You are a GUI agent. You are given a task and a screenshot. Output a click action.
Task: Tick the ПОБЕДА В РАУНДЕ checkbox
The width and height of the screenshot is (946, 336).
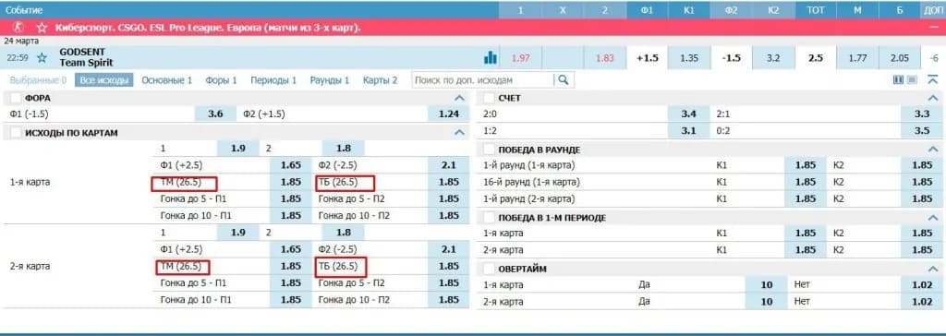[489, 150]
